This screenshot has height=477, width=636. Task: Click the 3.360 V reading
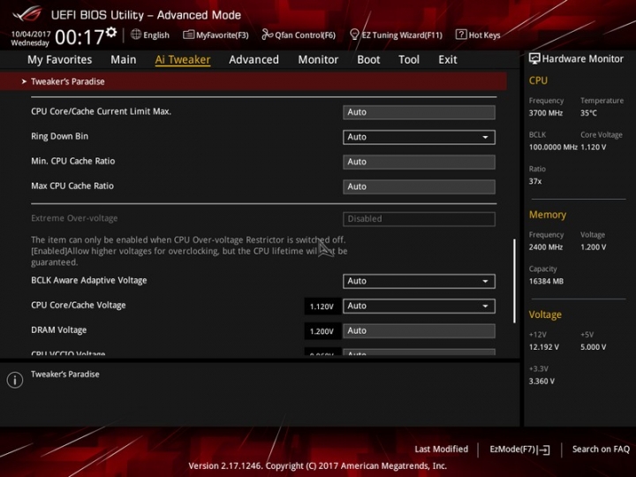pyautogui.click(x=541, y=382)
